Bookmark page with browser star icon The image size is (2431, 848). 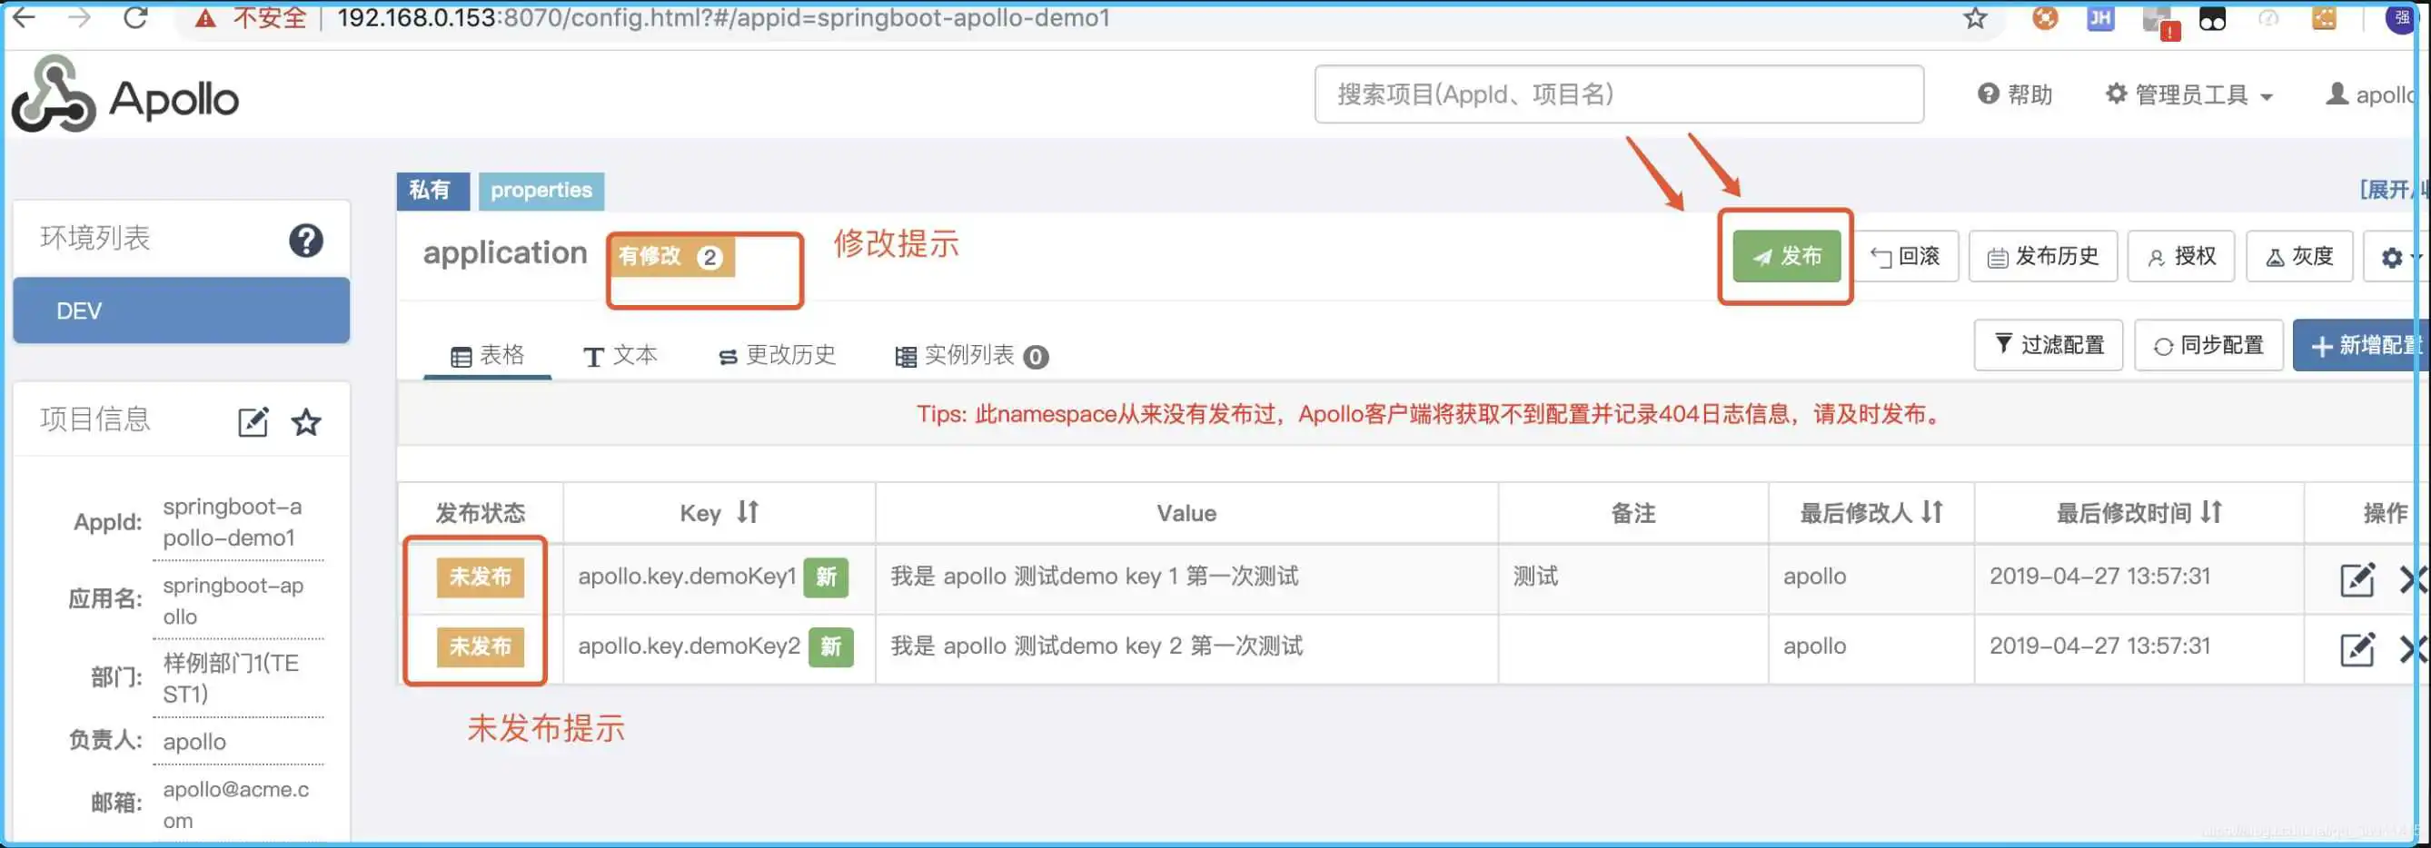click(x=1975, y=18)
